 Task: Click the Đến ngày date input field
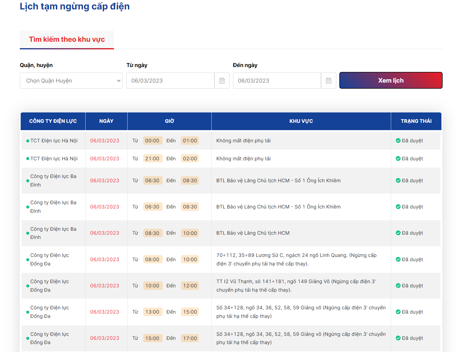[277, 81]
